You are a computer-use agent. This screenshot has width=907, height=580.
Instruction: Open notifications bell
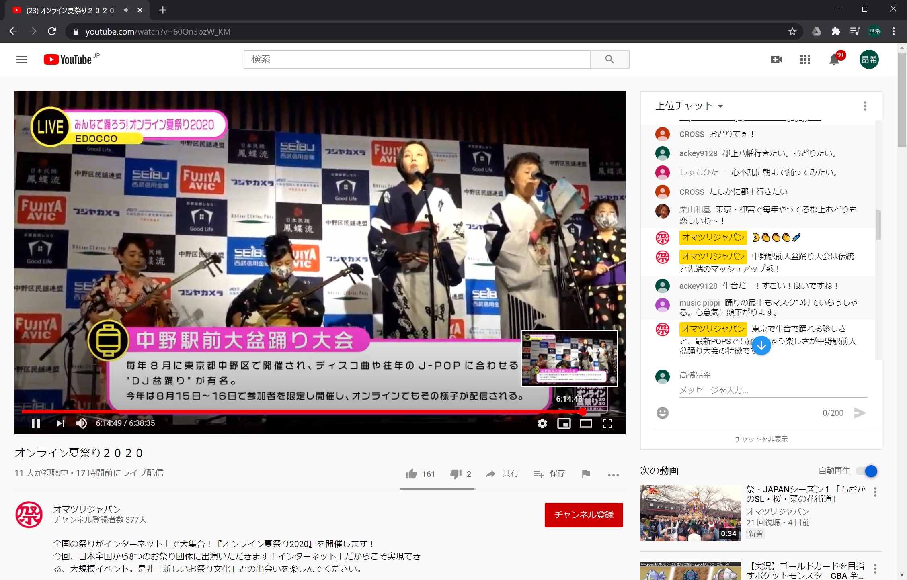[x=834, y=60]
